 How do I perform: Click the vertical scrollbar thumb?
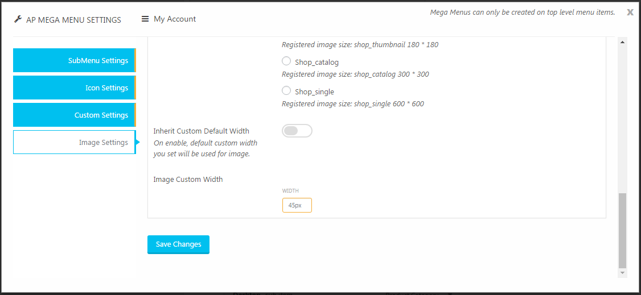(623, 230)
